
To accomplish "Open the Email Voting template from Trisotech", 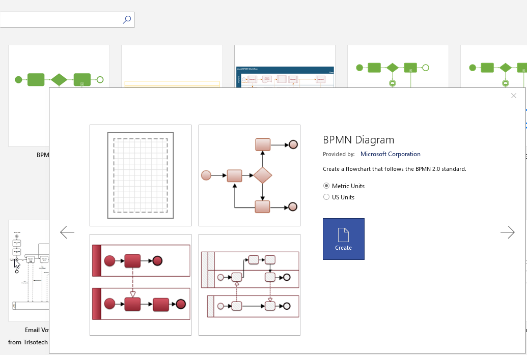I will (29, 270).
